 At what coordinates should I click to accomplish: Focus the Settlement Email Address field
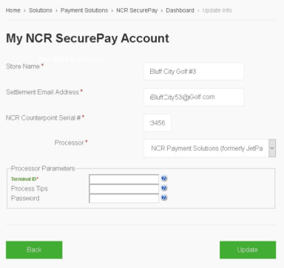click(x=194, y=97)
